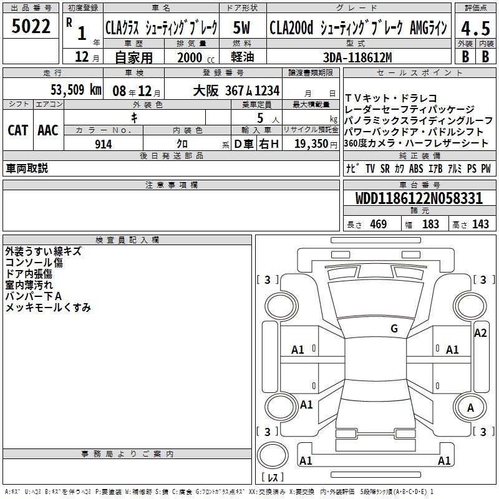Click the door type value 5W

point(241,27)
